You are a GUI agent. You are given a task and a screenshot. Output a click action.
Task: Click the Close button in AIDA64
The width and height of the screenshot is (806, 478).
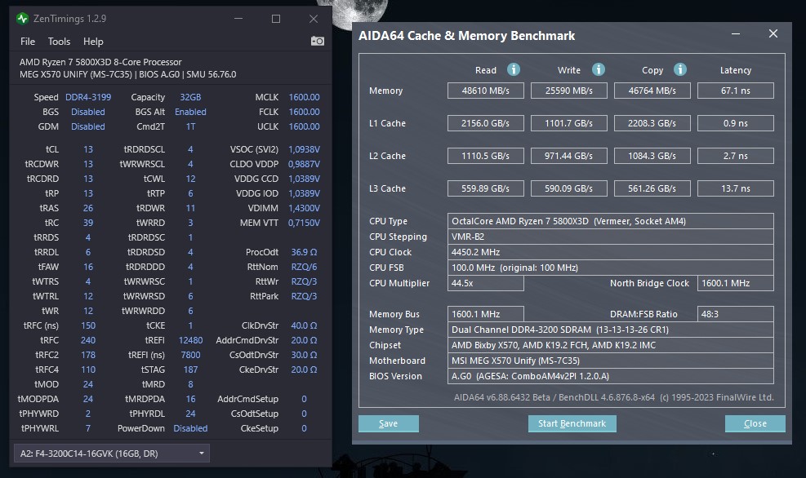pyautogui.click(x=755, y=423)
